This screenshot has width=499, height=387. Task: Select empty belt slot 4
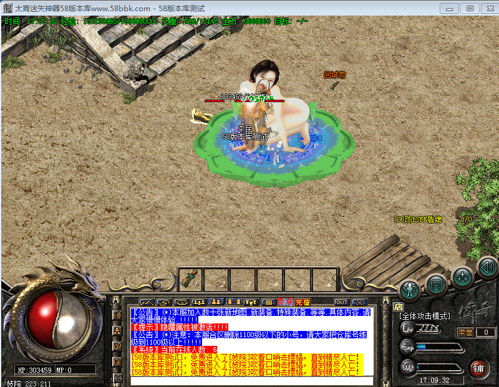coord(269,279)
